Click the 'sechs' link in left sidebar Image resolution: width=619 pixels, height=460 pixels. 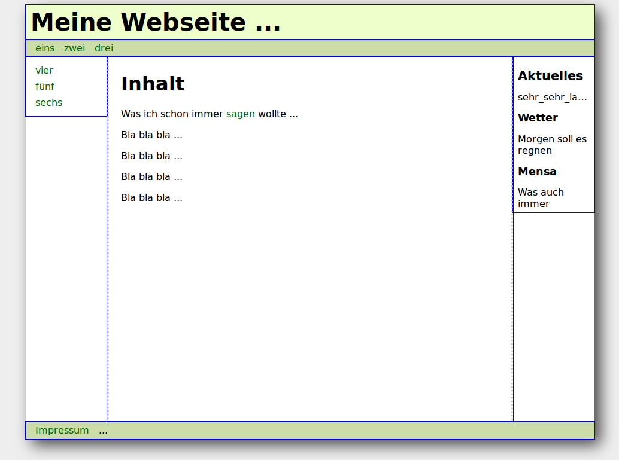48,103
